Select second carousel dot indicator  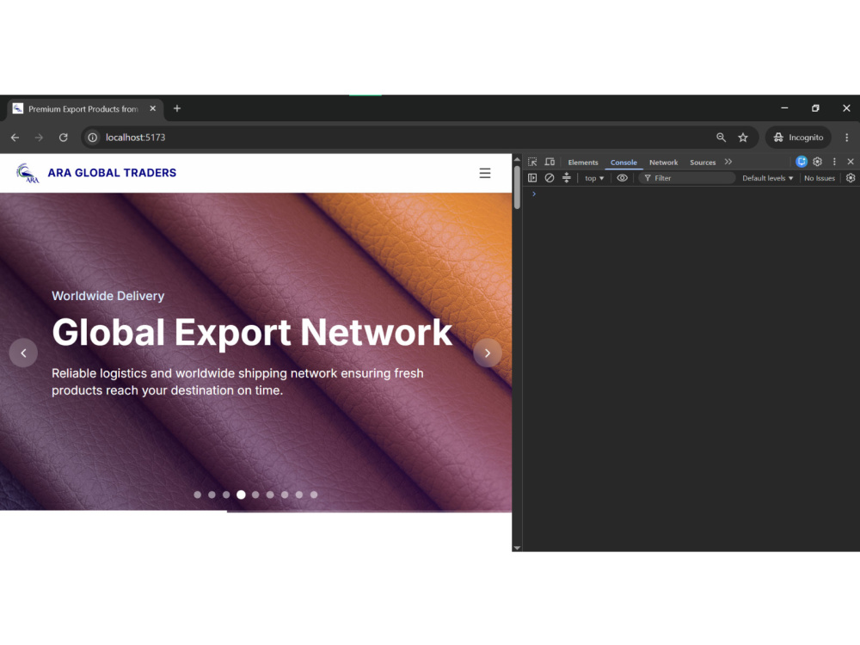(x=212, y=494)
